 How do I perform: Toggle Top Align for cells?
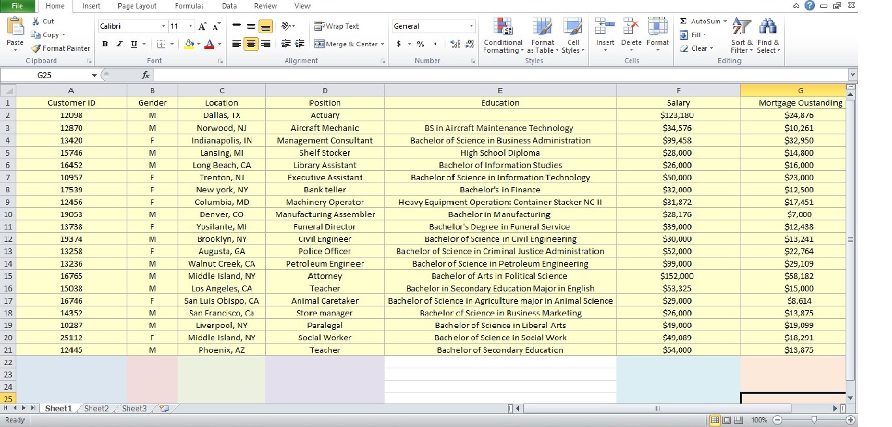(237, 26)
